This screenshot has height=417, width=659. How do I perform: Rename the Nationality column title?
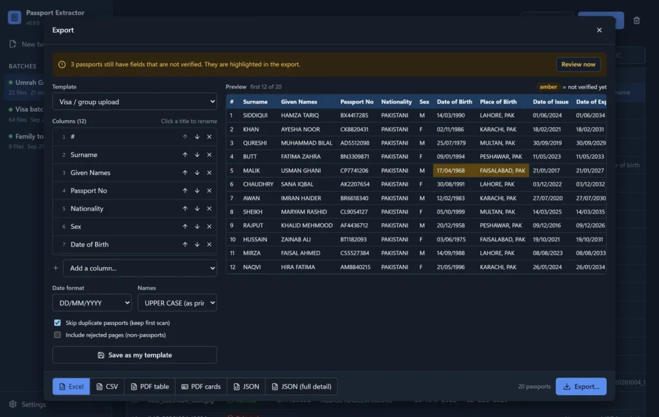pos(87,208)
